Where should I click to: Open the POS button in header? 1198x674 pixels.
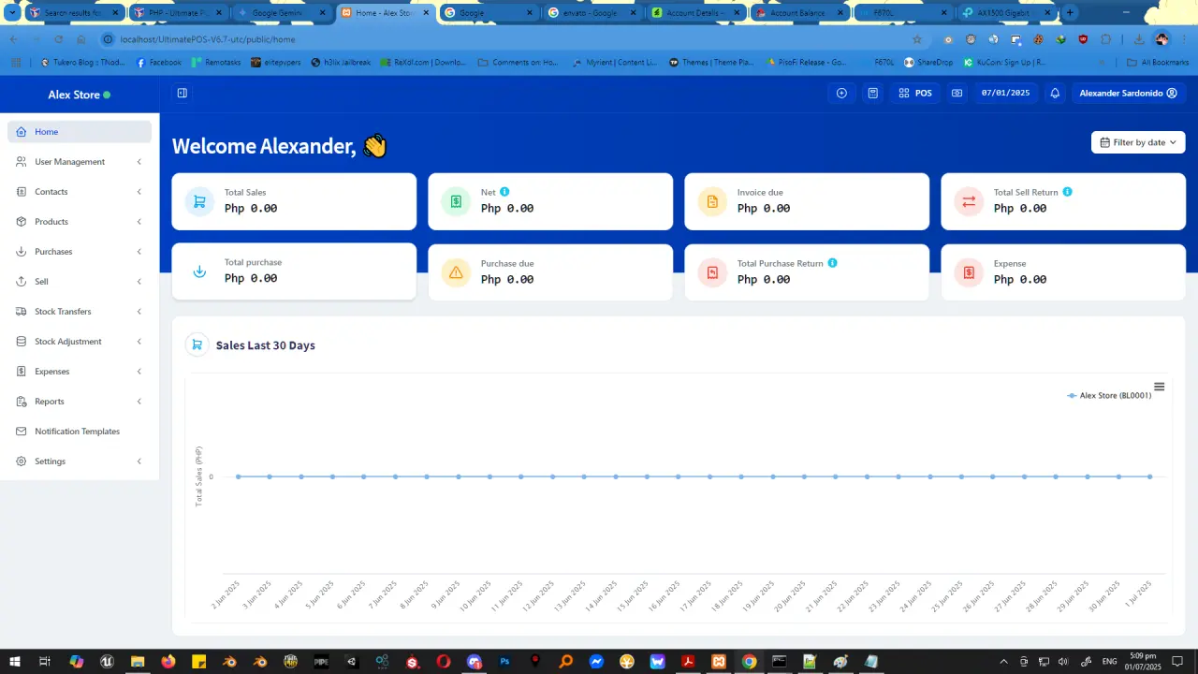click(915, 93)
